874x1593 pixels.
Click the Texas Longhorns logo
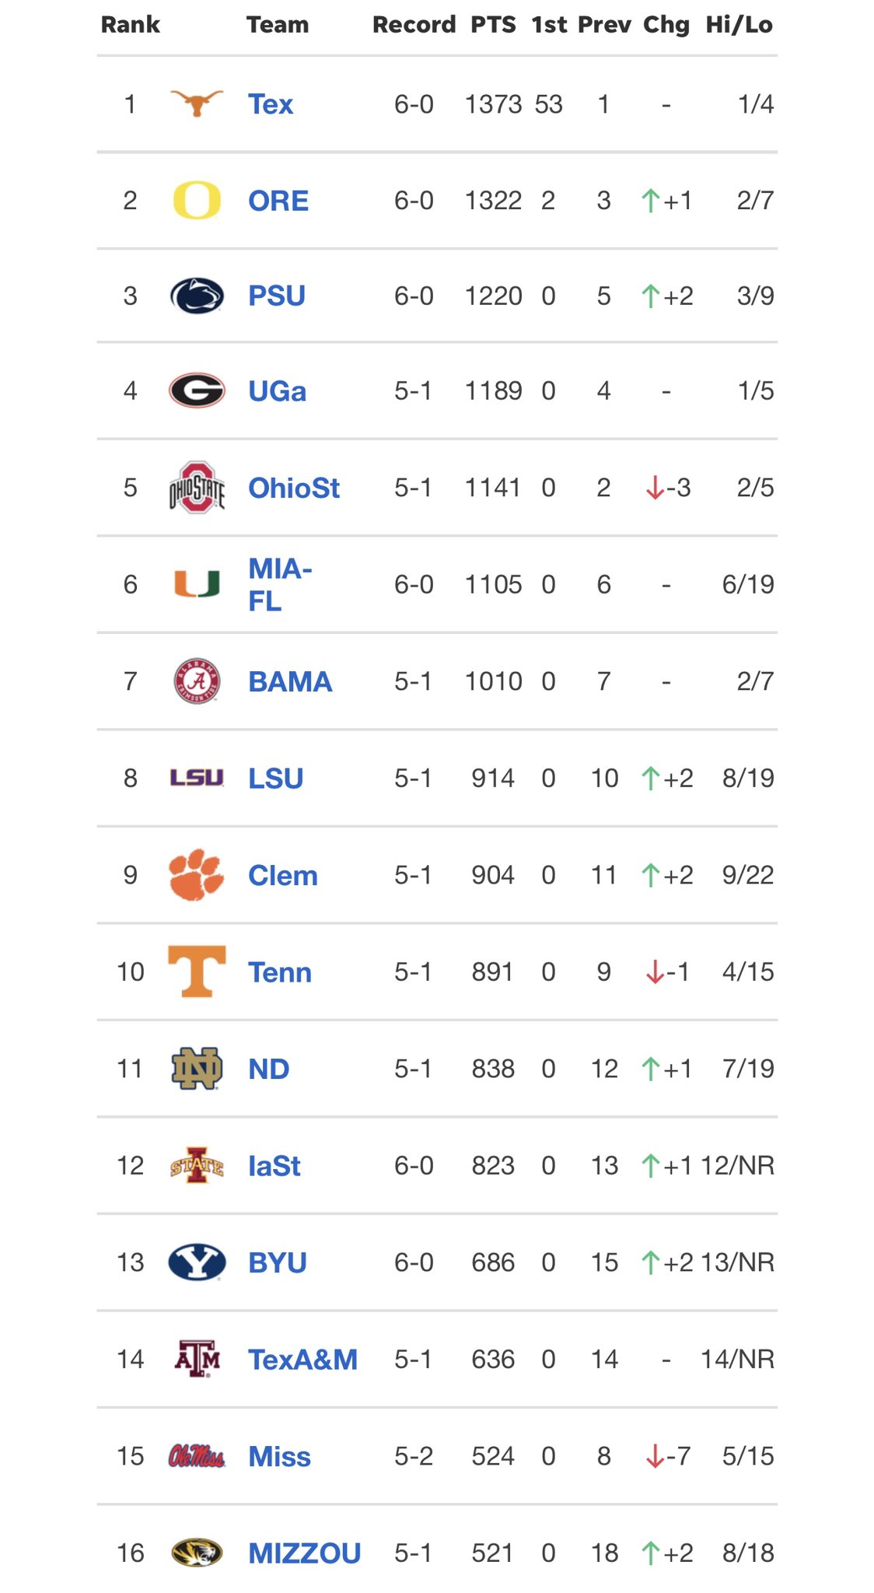click(197, 103)
